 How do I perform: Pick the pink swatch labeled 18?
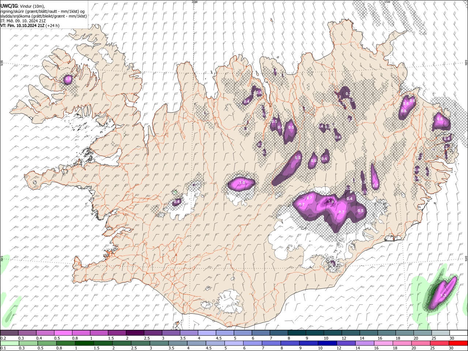point(402,343)
